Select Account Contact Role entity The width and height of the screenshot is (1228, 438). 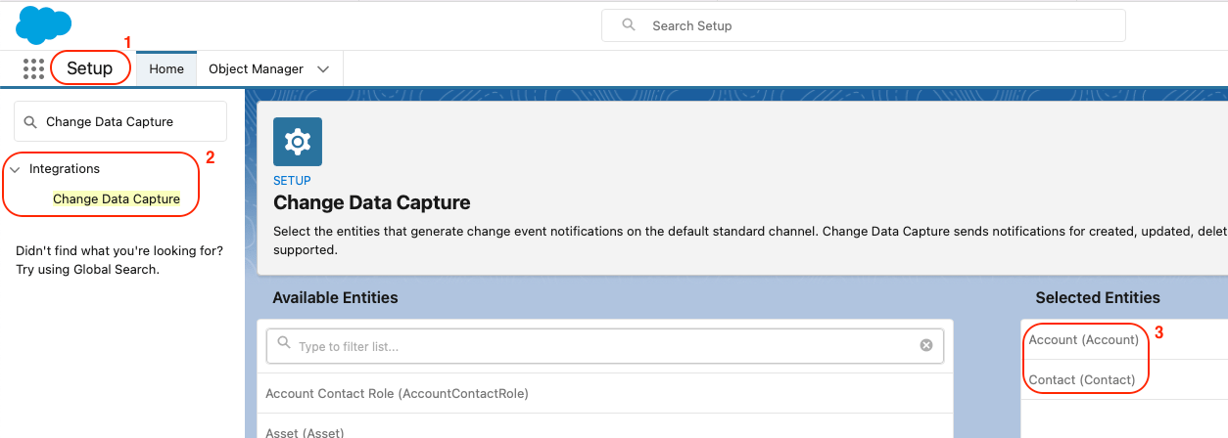tap(397, 394)
